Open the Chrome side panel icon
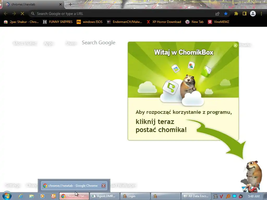This screenshot has height=200, width=267. point(245,14)
